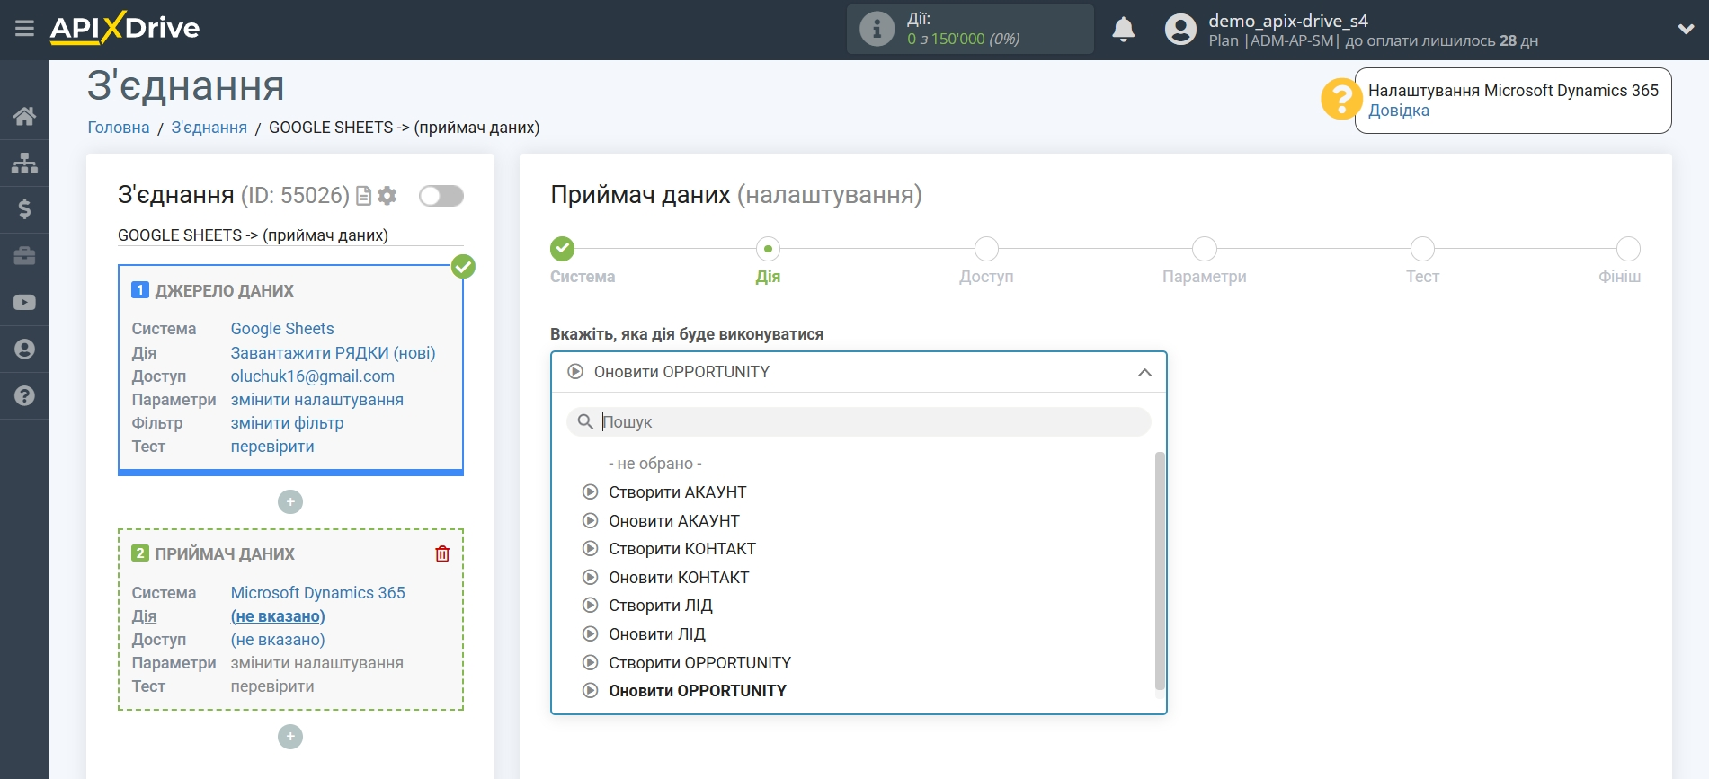
Task: Click змінити фільтр link
Action: pos(287,423)
